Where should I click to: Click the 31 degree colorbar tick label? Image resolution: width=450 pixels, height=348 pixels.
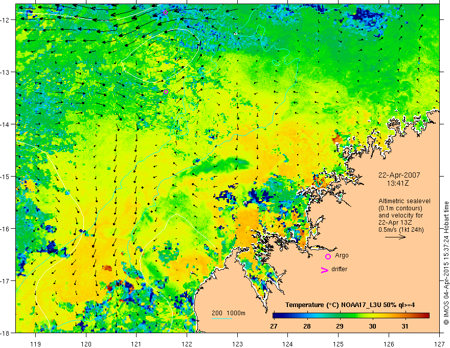[404, 326]
